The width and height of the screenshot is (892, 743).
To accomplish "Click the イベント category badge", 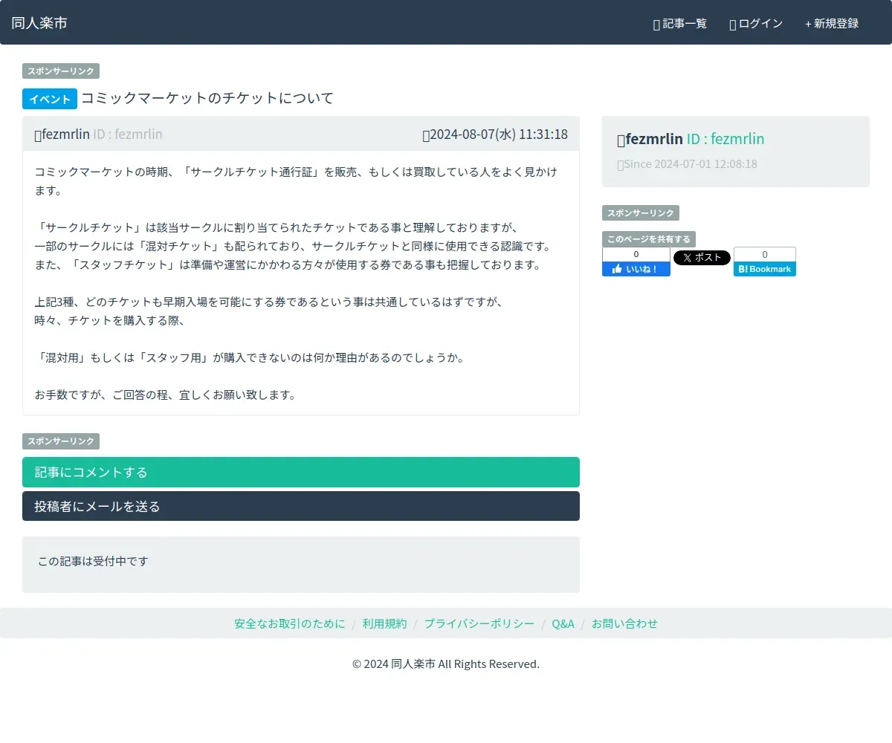I will [x=50, y=99].
